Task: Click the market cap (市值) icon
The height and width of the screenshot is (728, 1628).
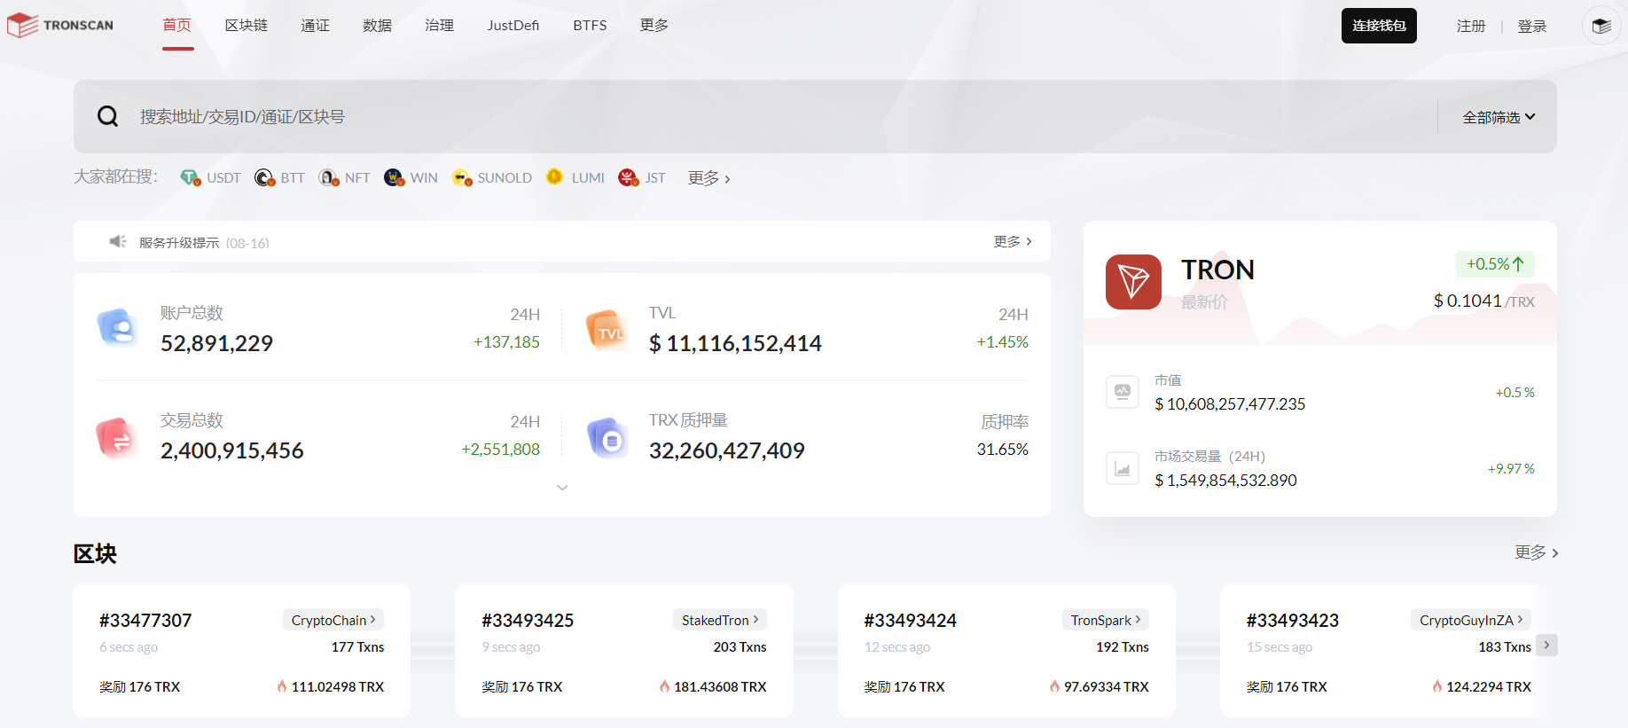Action: tap(1123, 392)
